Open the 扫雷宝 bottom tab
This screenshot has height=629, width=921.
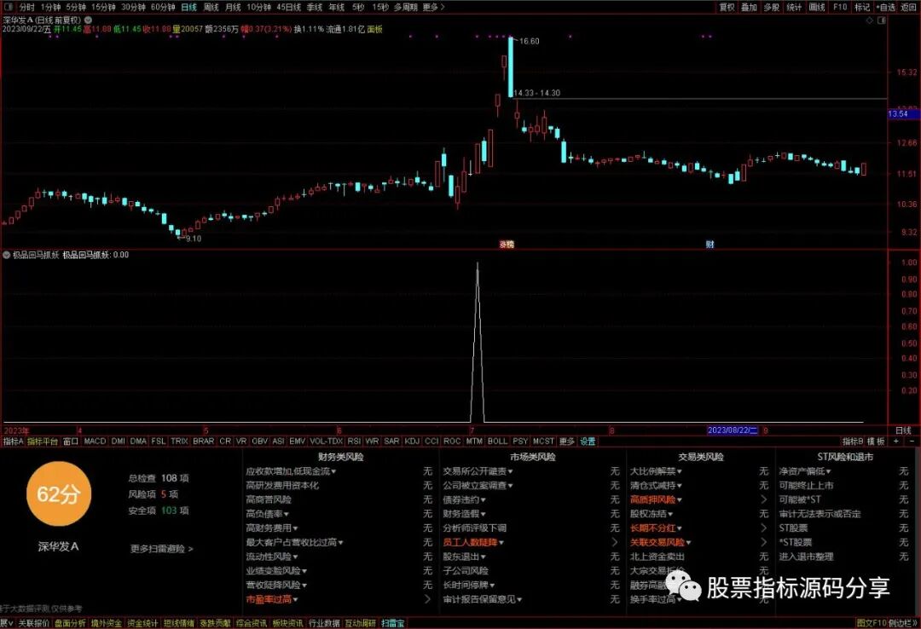click(x=392, y=623)
